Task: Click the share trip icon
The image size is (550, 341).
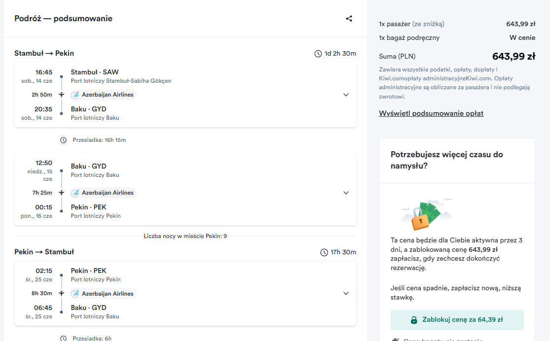Action: (x=349, y=19)
